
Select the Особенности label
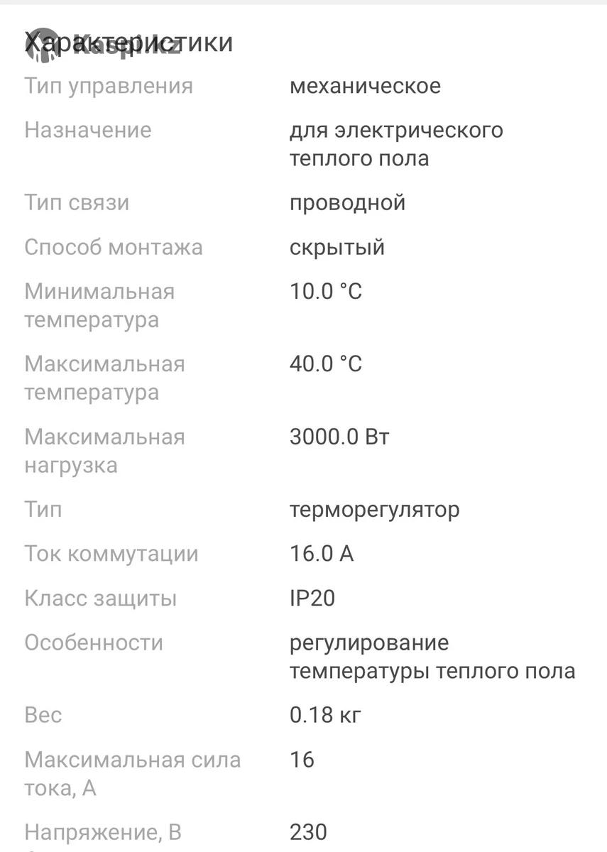point(94,643)
